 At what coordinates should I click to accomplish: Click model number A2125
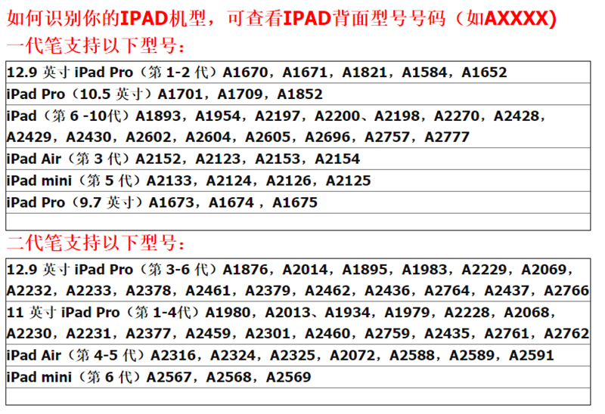pyautogui.click(x=348, y=181)
